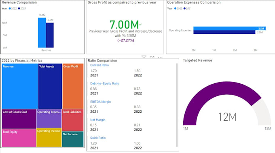Select the Cost of Goods Sold tile
This screenshot has height=153, width=275.
19,119
